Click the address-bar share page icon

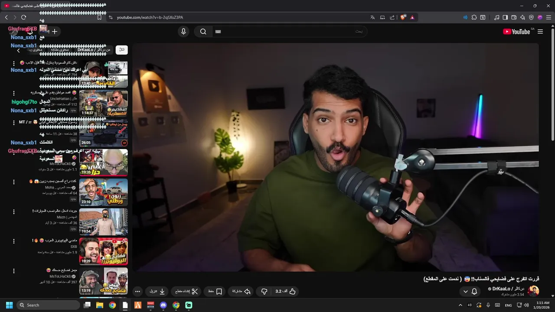pos(392,17)
